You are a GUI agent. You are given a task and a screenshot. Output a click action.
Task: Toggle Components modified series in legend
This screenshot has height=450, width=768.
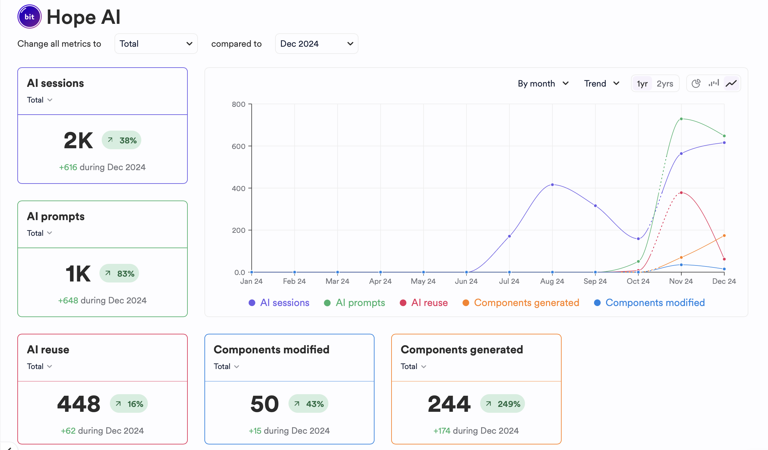[x=649, y=303]
